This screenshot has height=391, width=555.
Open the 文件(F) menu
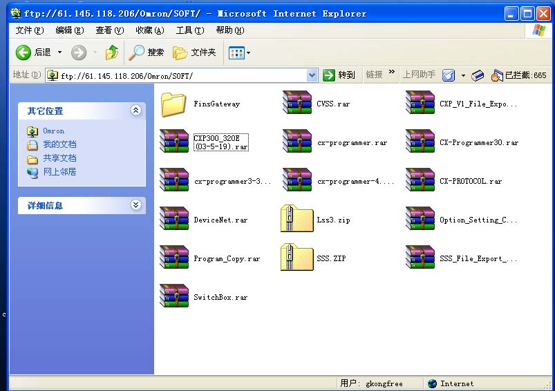coord(30,30)
